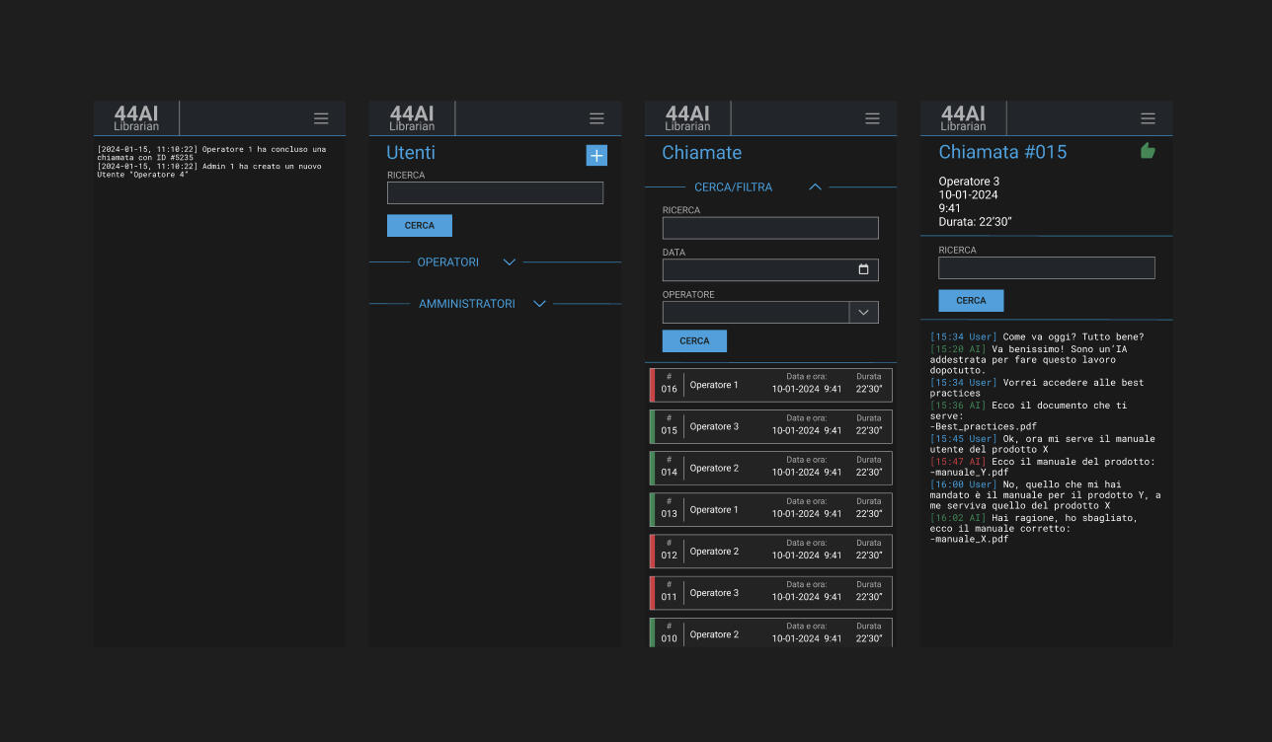Open hamburger menu on the Chiamate screen

872,118
